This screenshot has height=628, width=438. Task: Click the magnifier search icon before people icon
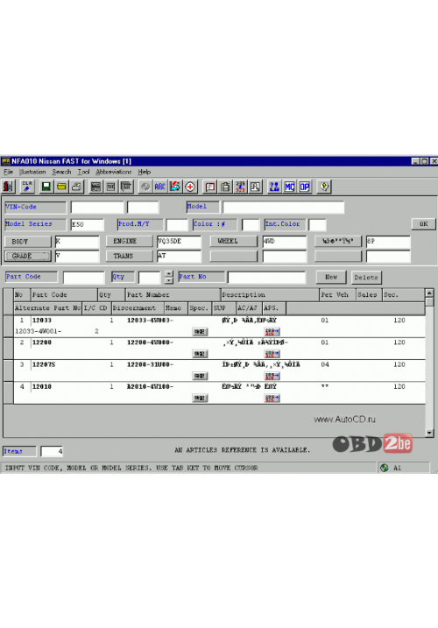point(255,187)
